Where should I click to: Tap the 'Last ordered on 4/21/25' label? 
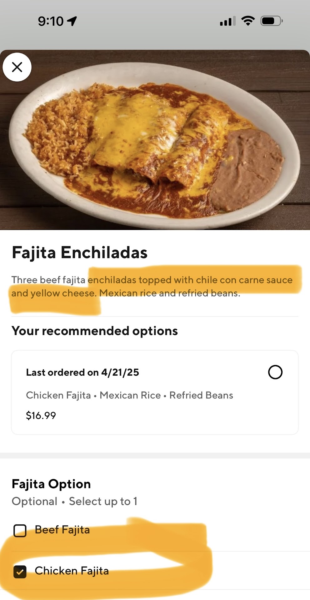click(82, 372)
